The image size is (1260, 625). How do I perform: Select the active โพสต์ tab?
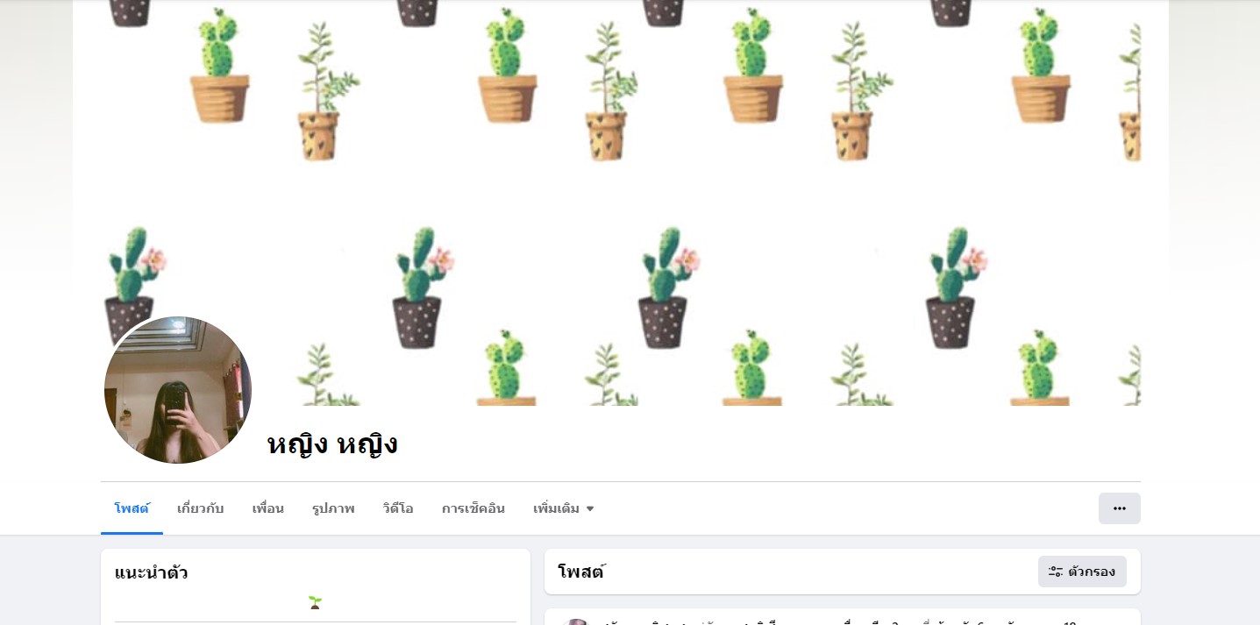pyautogui.click(x=132, y=508)
